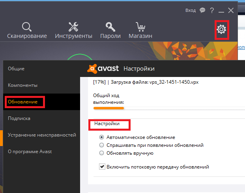Screen dimensions: 245x193
Task: Click the help question mark icon
Action: point(212,10)
